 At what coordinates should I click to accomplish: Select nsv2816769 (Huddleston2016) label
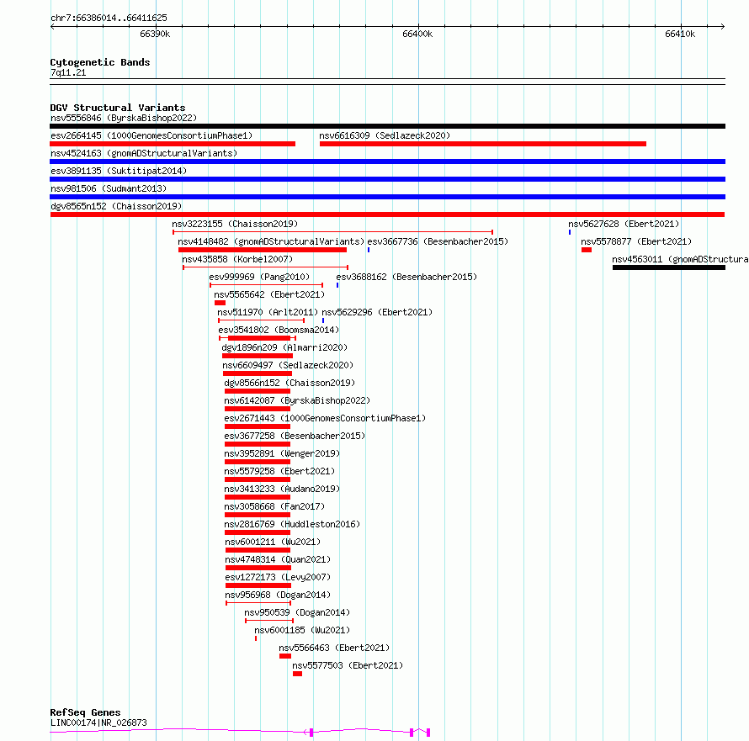[x=292, y=524]
